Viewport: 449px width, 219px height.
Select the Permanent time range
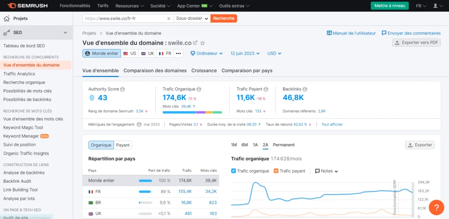284,145
